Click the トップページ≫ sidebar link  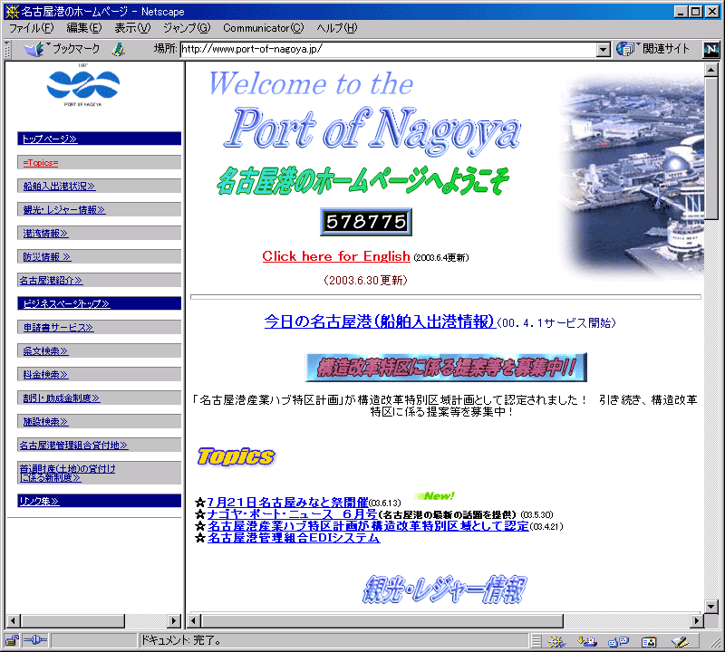[x=50, y=139]
